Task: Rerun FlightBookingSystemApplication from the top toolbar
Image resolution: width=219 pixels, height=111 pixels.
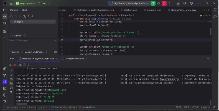Action: pyautogui.click(x=153, y=3)
